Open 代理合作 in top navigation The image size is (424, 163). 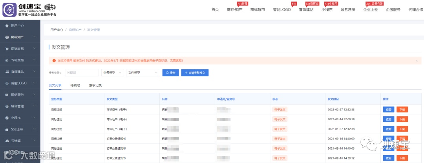click(x=416, y=10)
